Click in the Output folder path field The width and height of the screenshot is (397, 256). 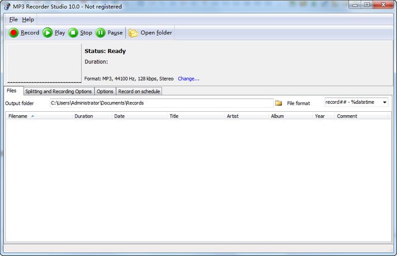tap(161, 103)
